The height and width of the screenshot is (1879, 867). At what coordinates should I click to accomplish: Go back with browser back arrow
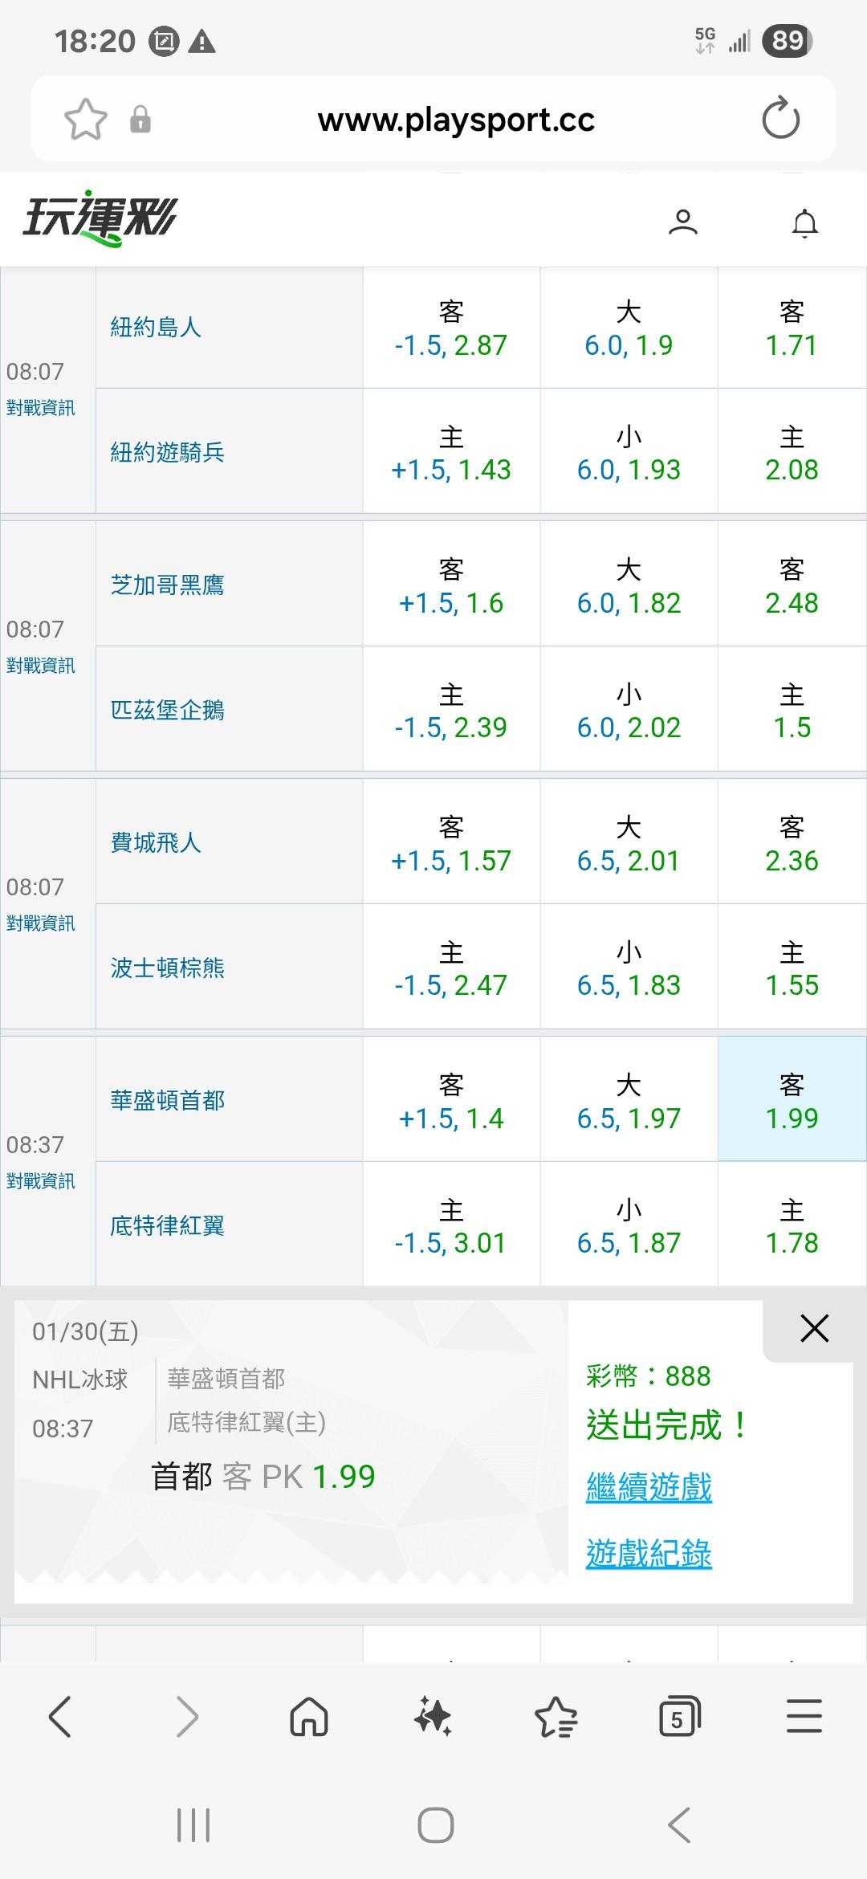click(x=61, y=1716)
